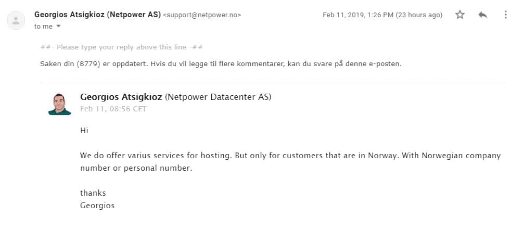Click the reply arrow icon
This screenshot has width=524, height=229.
pos(482,15)
